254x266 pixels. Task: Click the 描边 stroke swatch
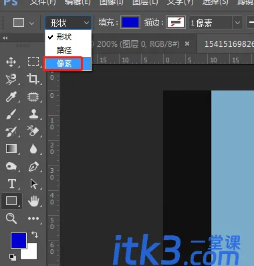pyautogui.click(x=176, y=23)
